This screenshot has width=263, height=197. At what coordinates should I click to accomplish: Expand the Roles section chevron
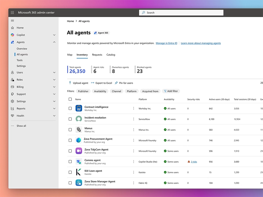[x=54, y=80]
